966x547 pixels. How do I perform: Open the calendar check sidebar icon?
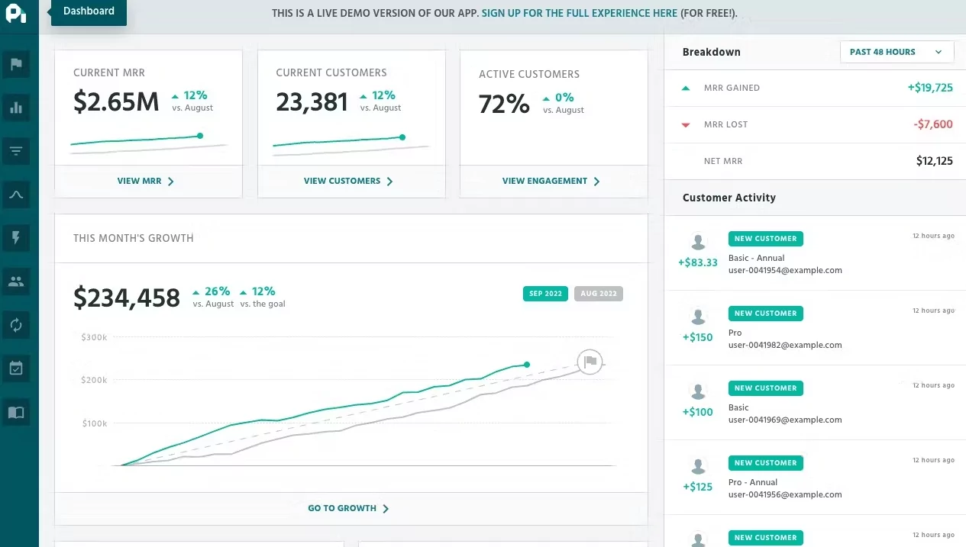(x=16, y=368)
